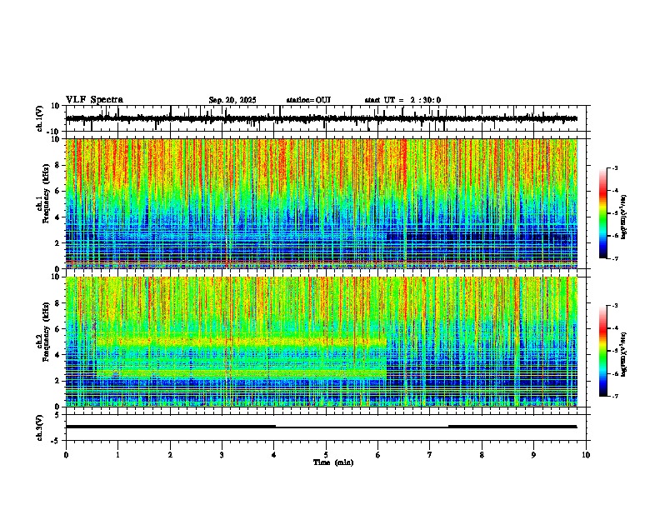Click the "5" tick label on the Time axis
Viewport: 660px width, 510px height.
326,455
